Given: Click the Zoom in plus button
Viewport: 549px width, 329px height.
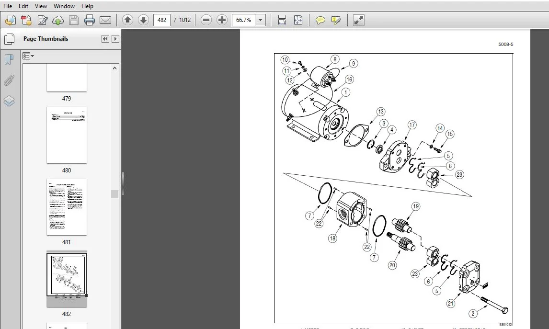Looking at the screenshot, I should pos(222,20).
